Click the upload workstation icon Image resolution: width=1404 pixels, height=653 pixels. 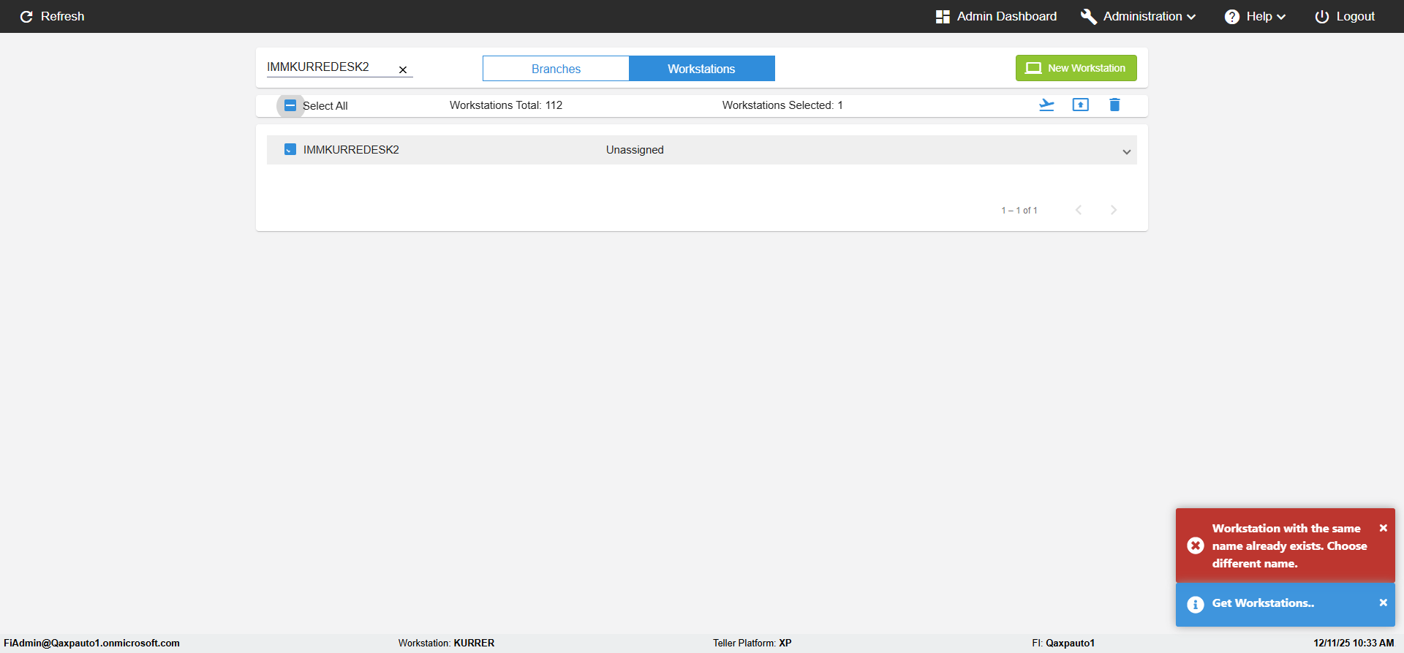(1080, 105)
